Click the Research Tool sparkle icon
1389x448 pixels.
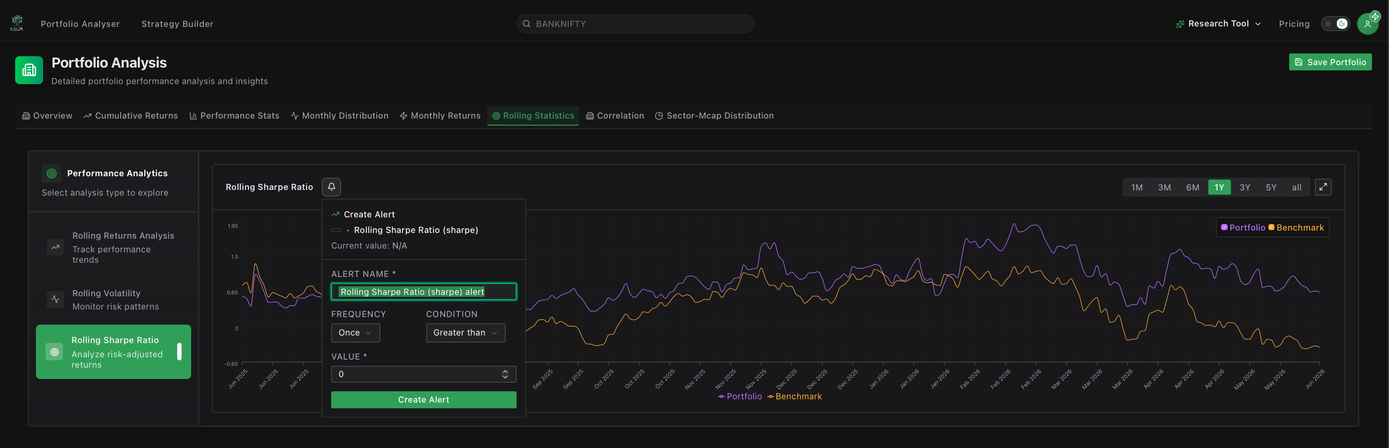pyautogui.click(x=1180, y=24)
